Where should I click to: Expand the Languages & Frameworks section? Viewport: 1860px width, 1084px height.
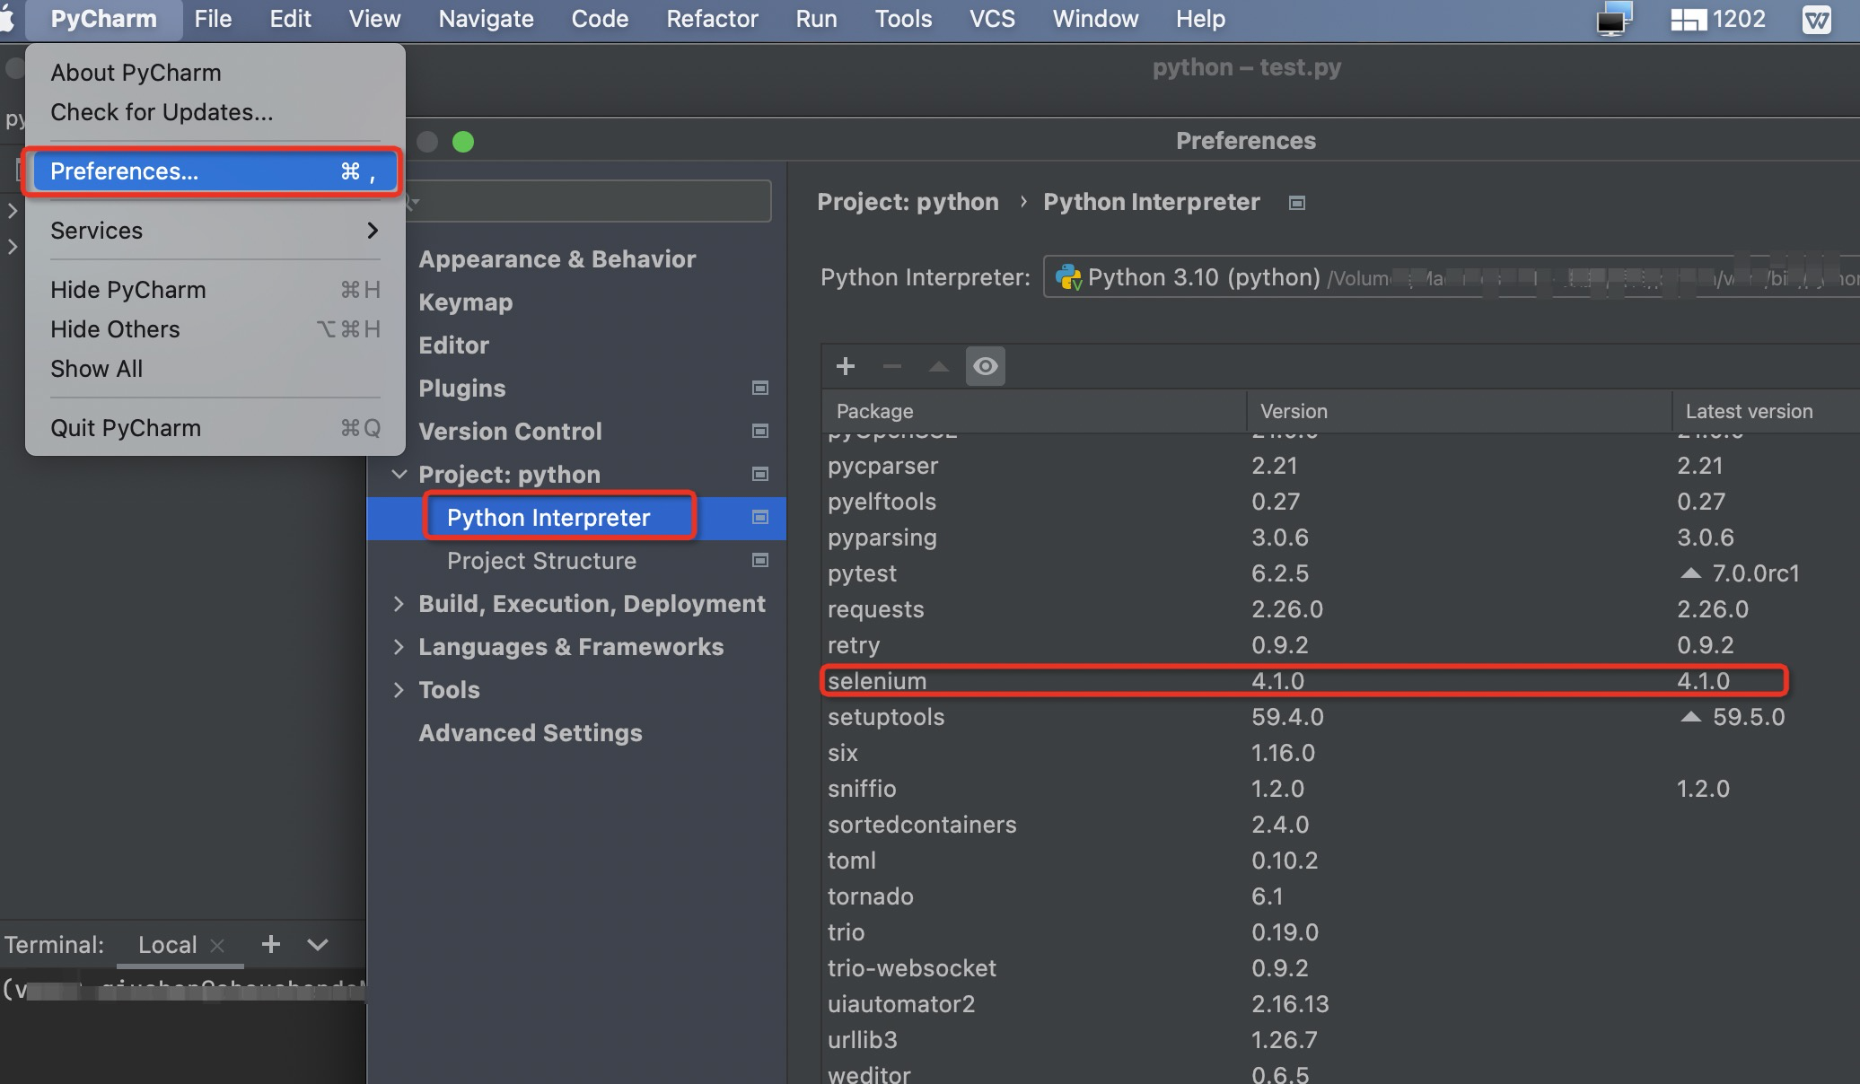pyautogui.click(x=399, y=647)
